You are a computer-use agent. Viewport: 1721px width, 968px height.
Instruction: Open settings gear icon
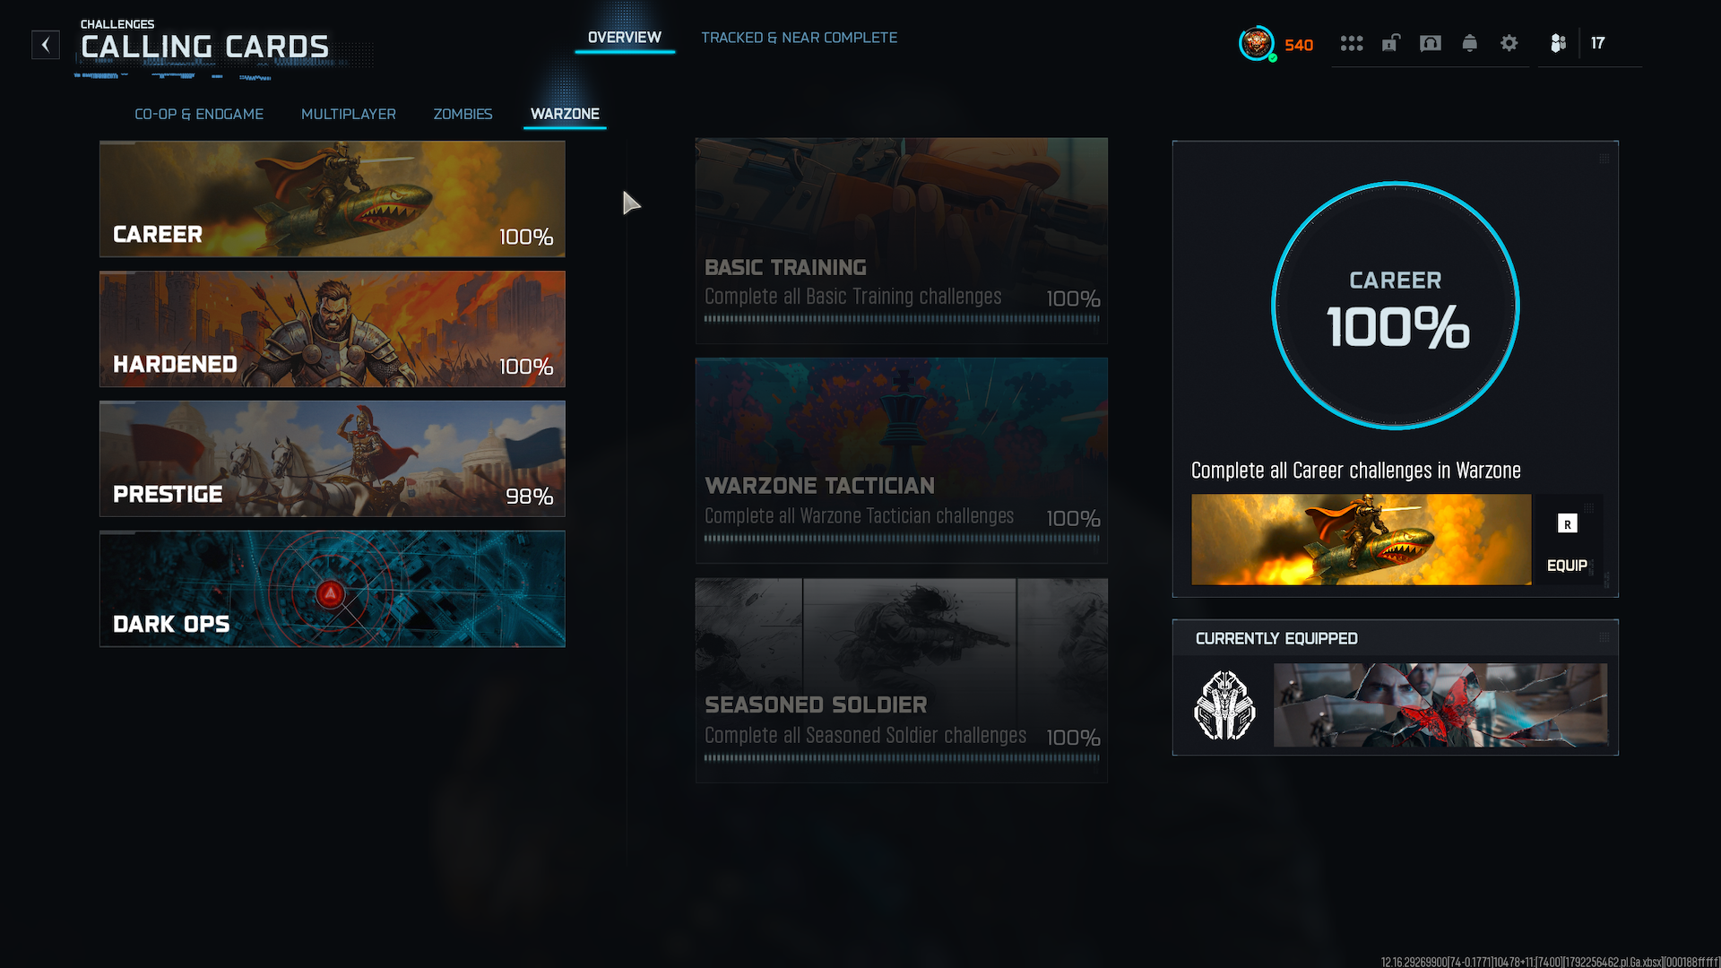coord(1509,43)
